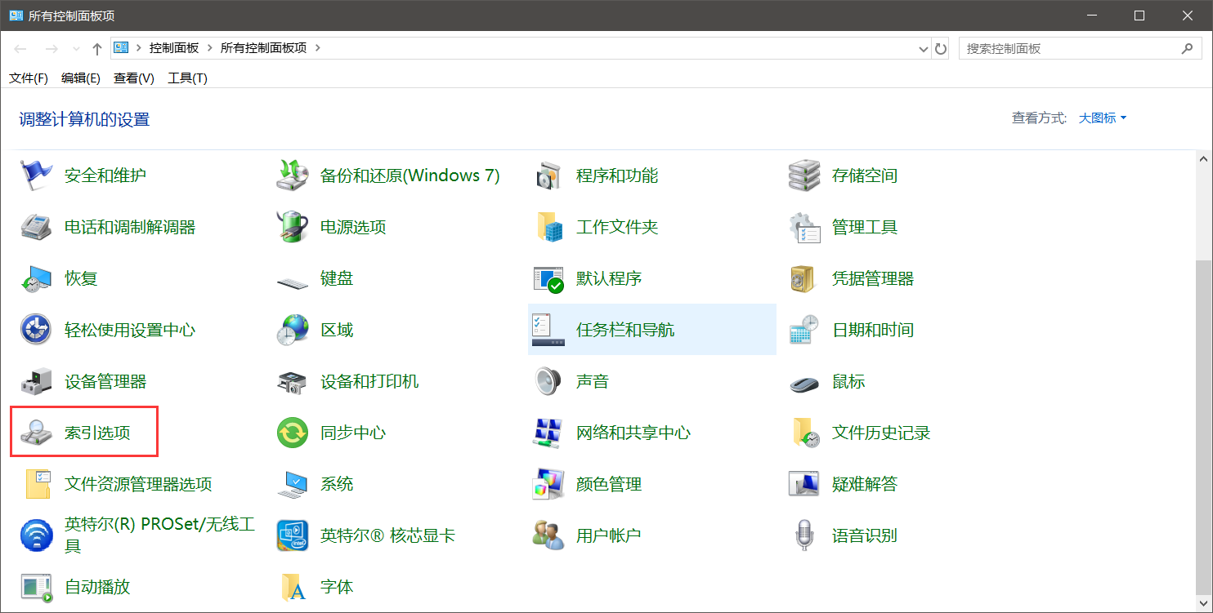Open 凭据管理器 safe icon

pos(803,278)
